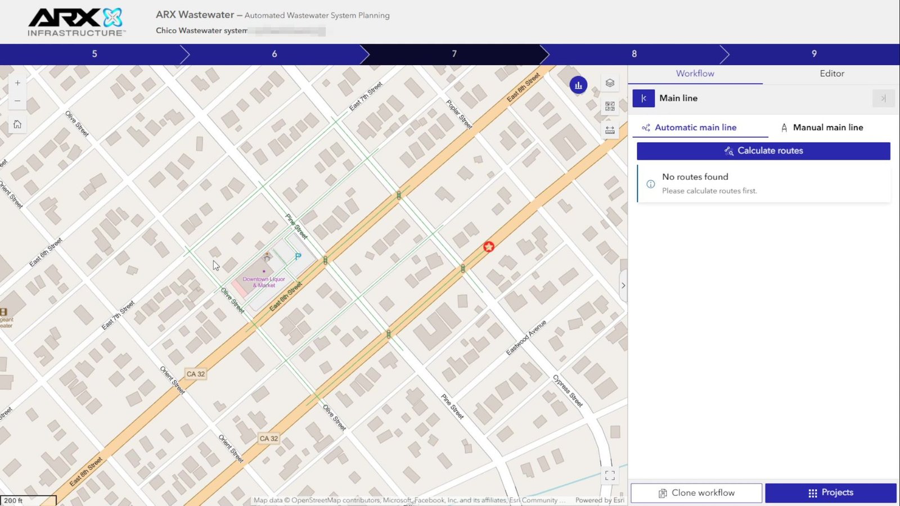Collapse the side panel with chevron handle

[x=623, y=286]
